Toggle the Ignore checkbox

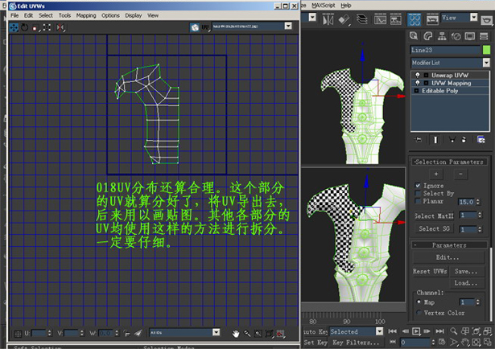tap(417, 184)
